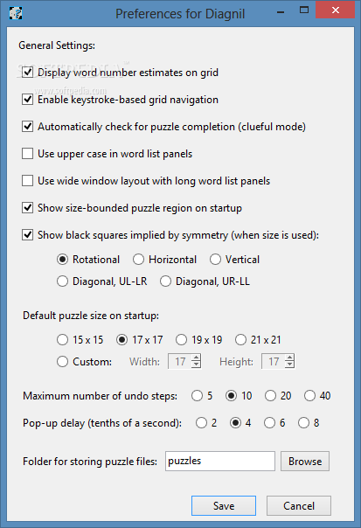This screenshot has width=361, height=528.
Task: Set maximum undo steps to 5
Action: click(197, 396)
